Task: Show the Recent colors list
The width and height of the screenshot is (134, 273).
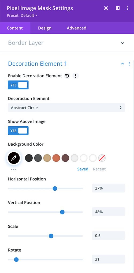Action: click(99, 169)
